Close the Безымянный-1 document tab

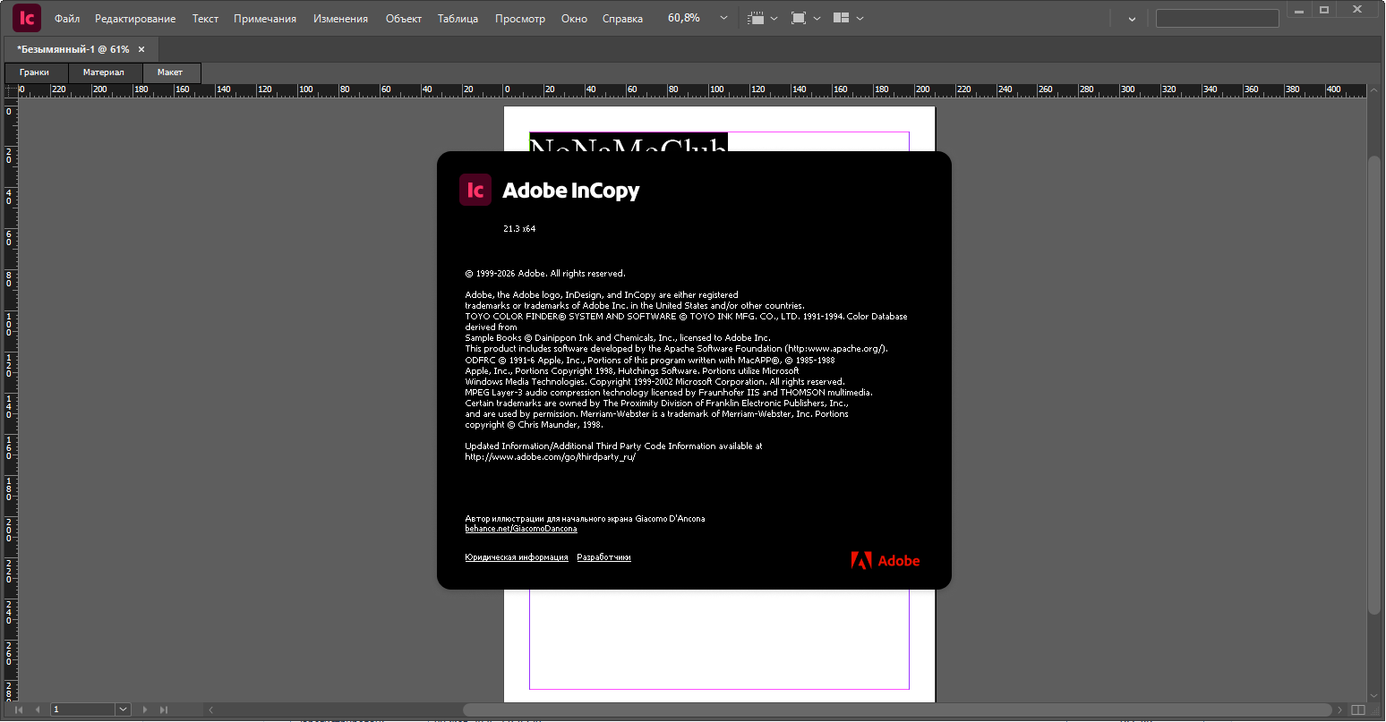141,49
